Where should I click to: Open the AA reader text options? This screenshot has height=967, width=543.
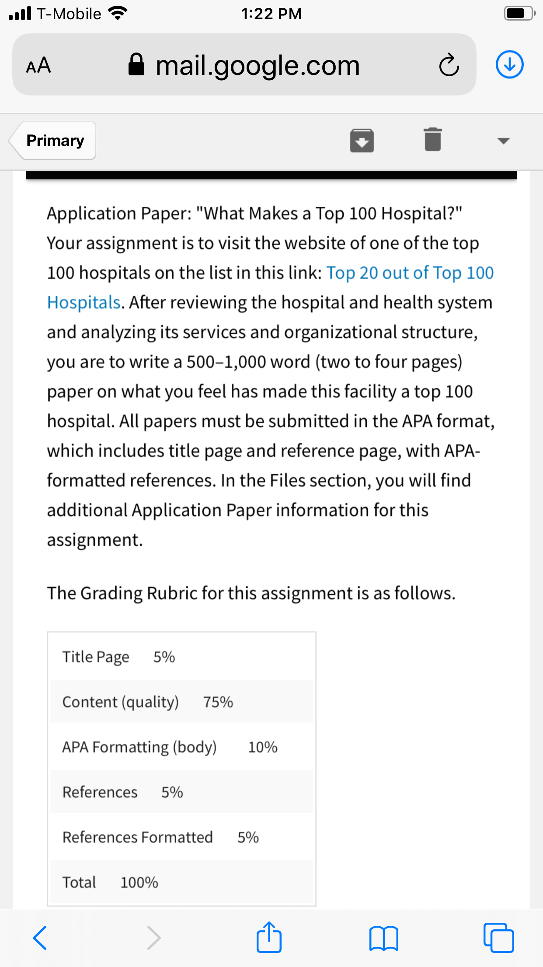coord(38,66)
